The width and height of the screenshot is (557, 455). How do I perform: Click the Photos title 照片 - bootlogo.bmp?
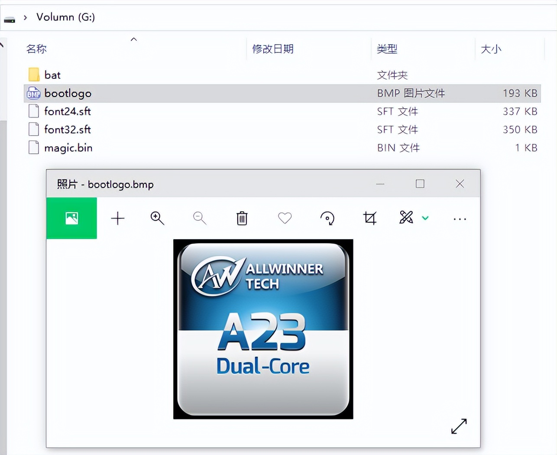[105, 184]
